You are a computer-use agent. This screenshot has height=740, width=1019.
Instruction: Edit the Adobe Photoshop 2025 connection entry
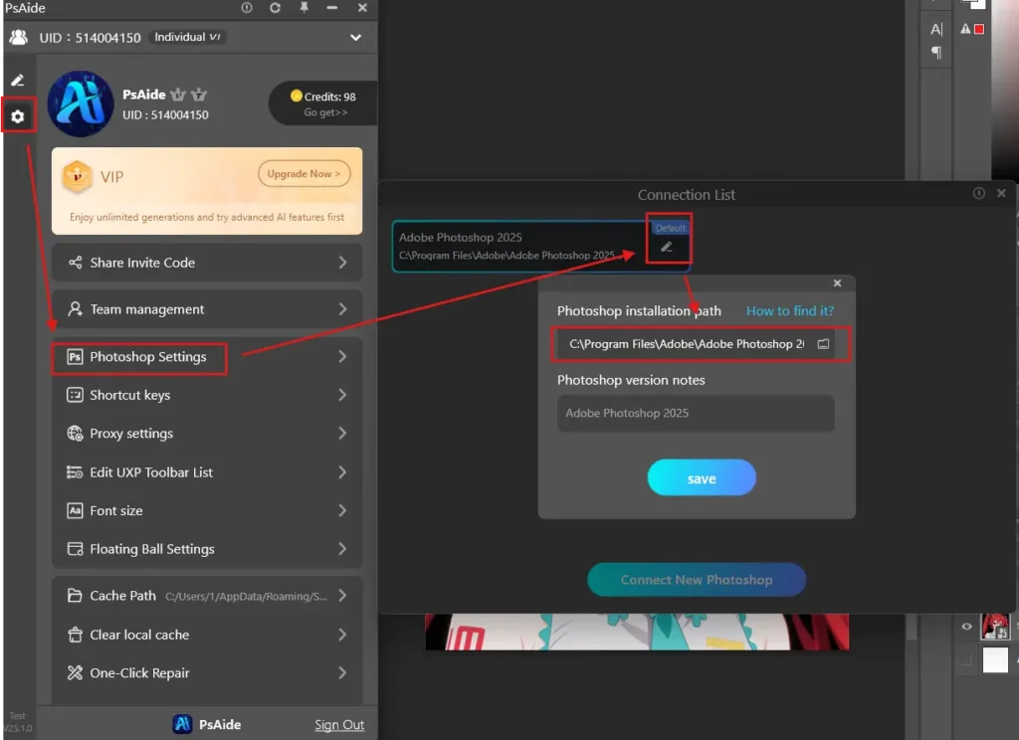667,247
